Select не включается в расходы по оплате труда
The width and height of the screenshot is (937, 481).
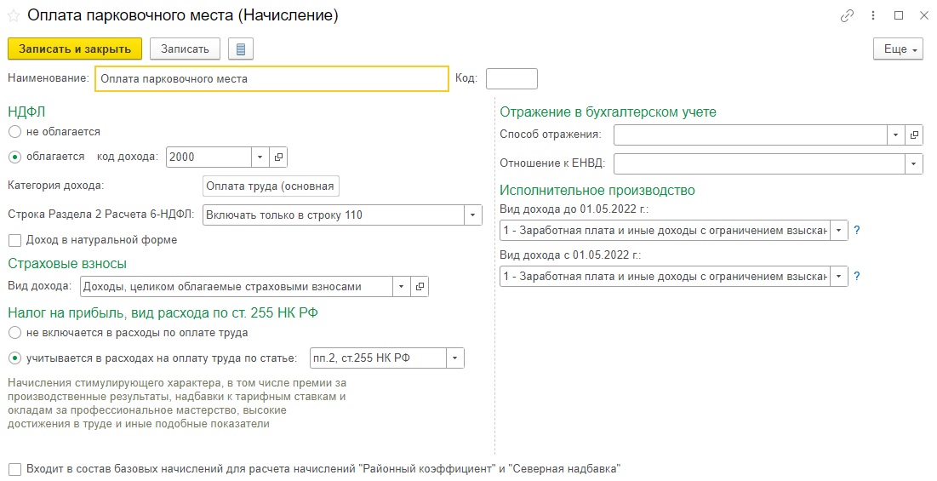pyautogui.click(x=15, y=333)
